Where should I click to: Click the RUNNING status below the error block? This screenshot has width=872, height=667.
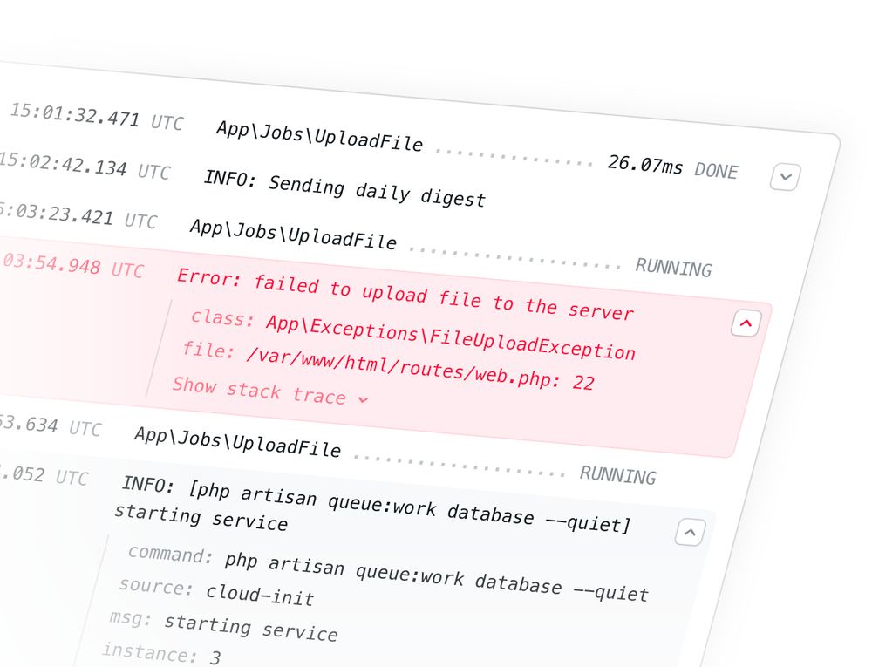coord(618,475)
